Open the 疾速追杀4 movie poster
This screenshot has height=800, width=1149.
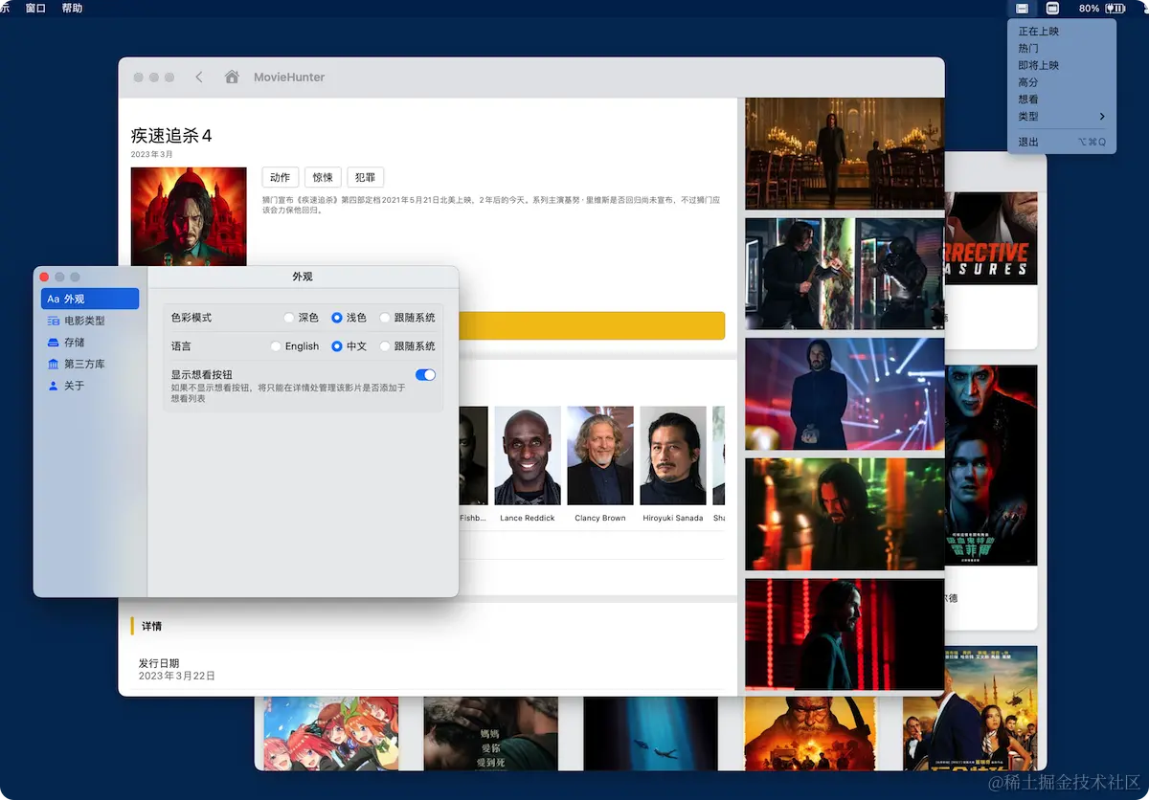coord(189,217)
